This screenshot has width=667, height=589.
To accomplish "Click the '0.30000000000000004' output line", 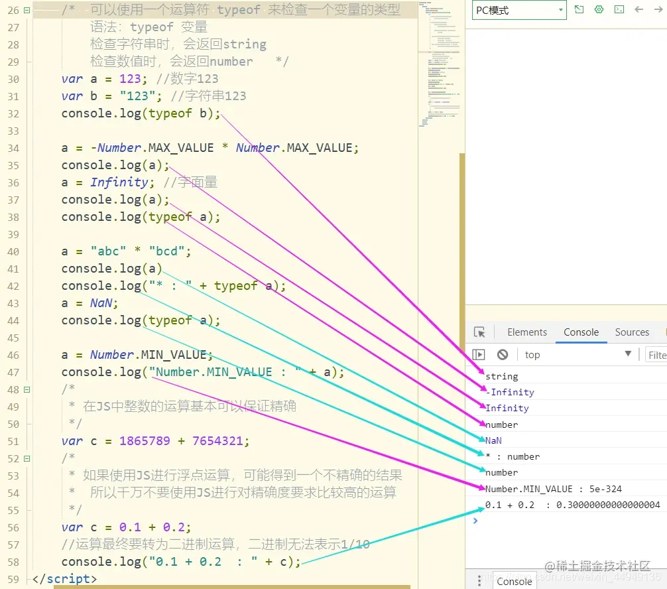I will 573,505.
